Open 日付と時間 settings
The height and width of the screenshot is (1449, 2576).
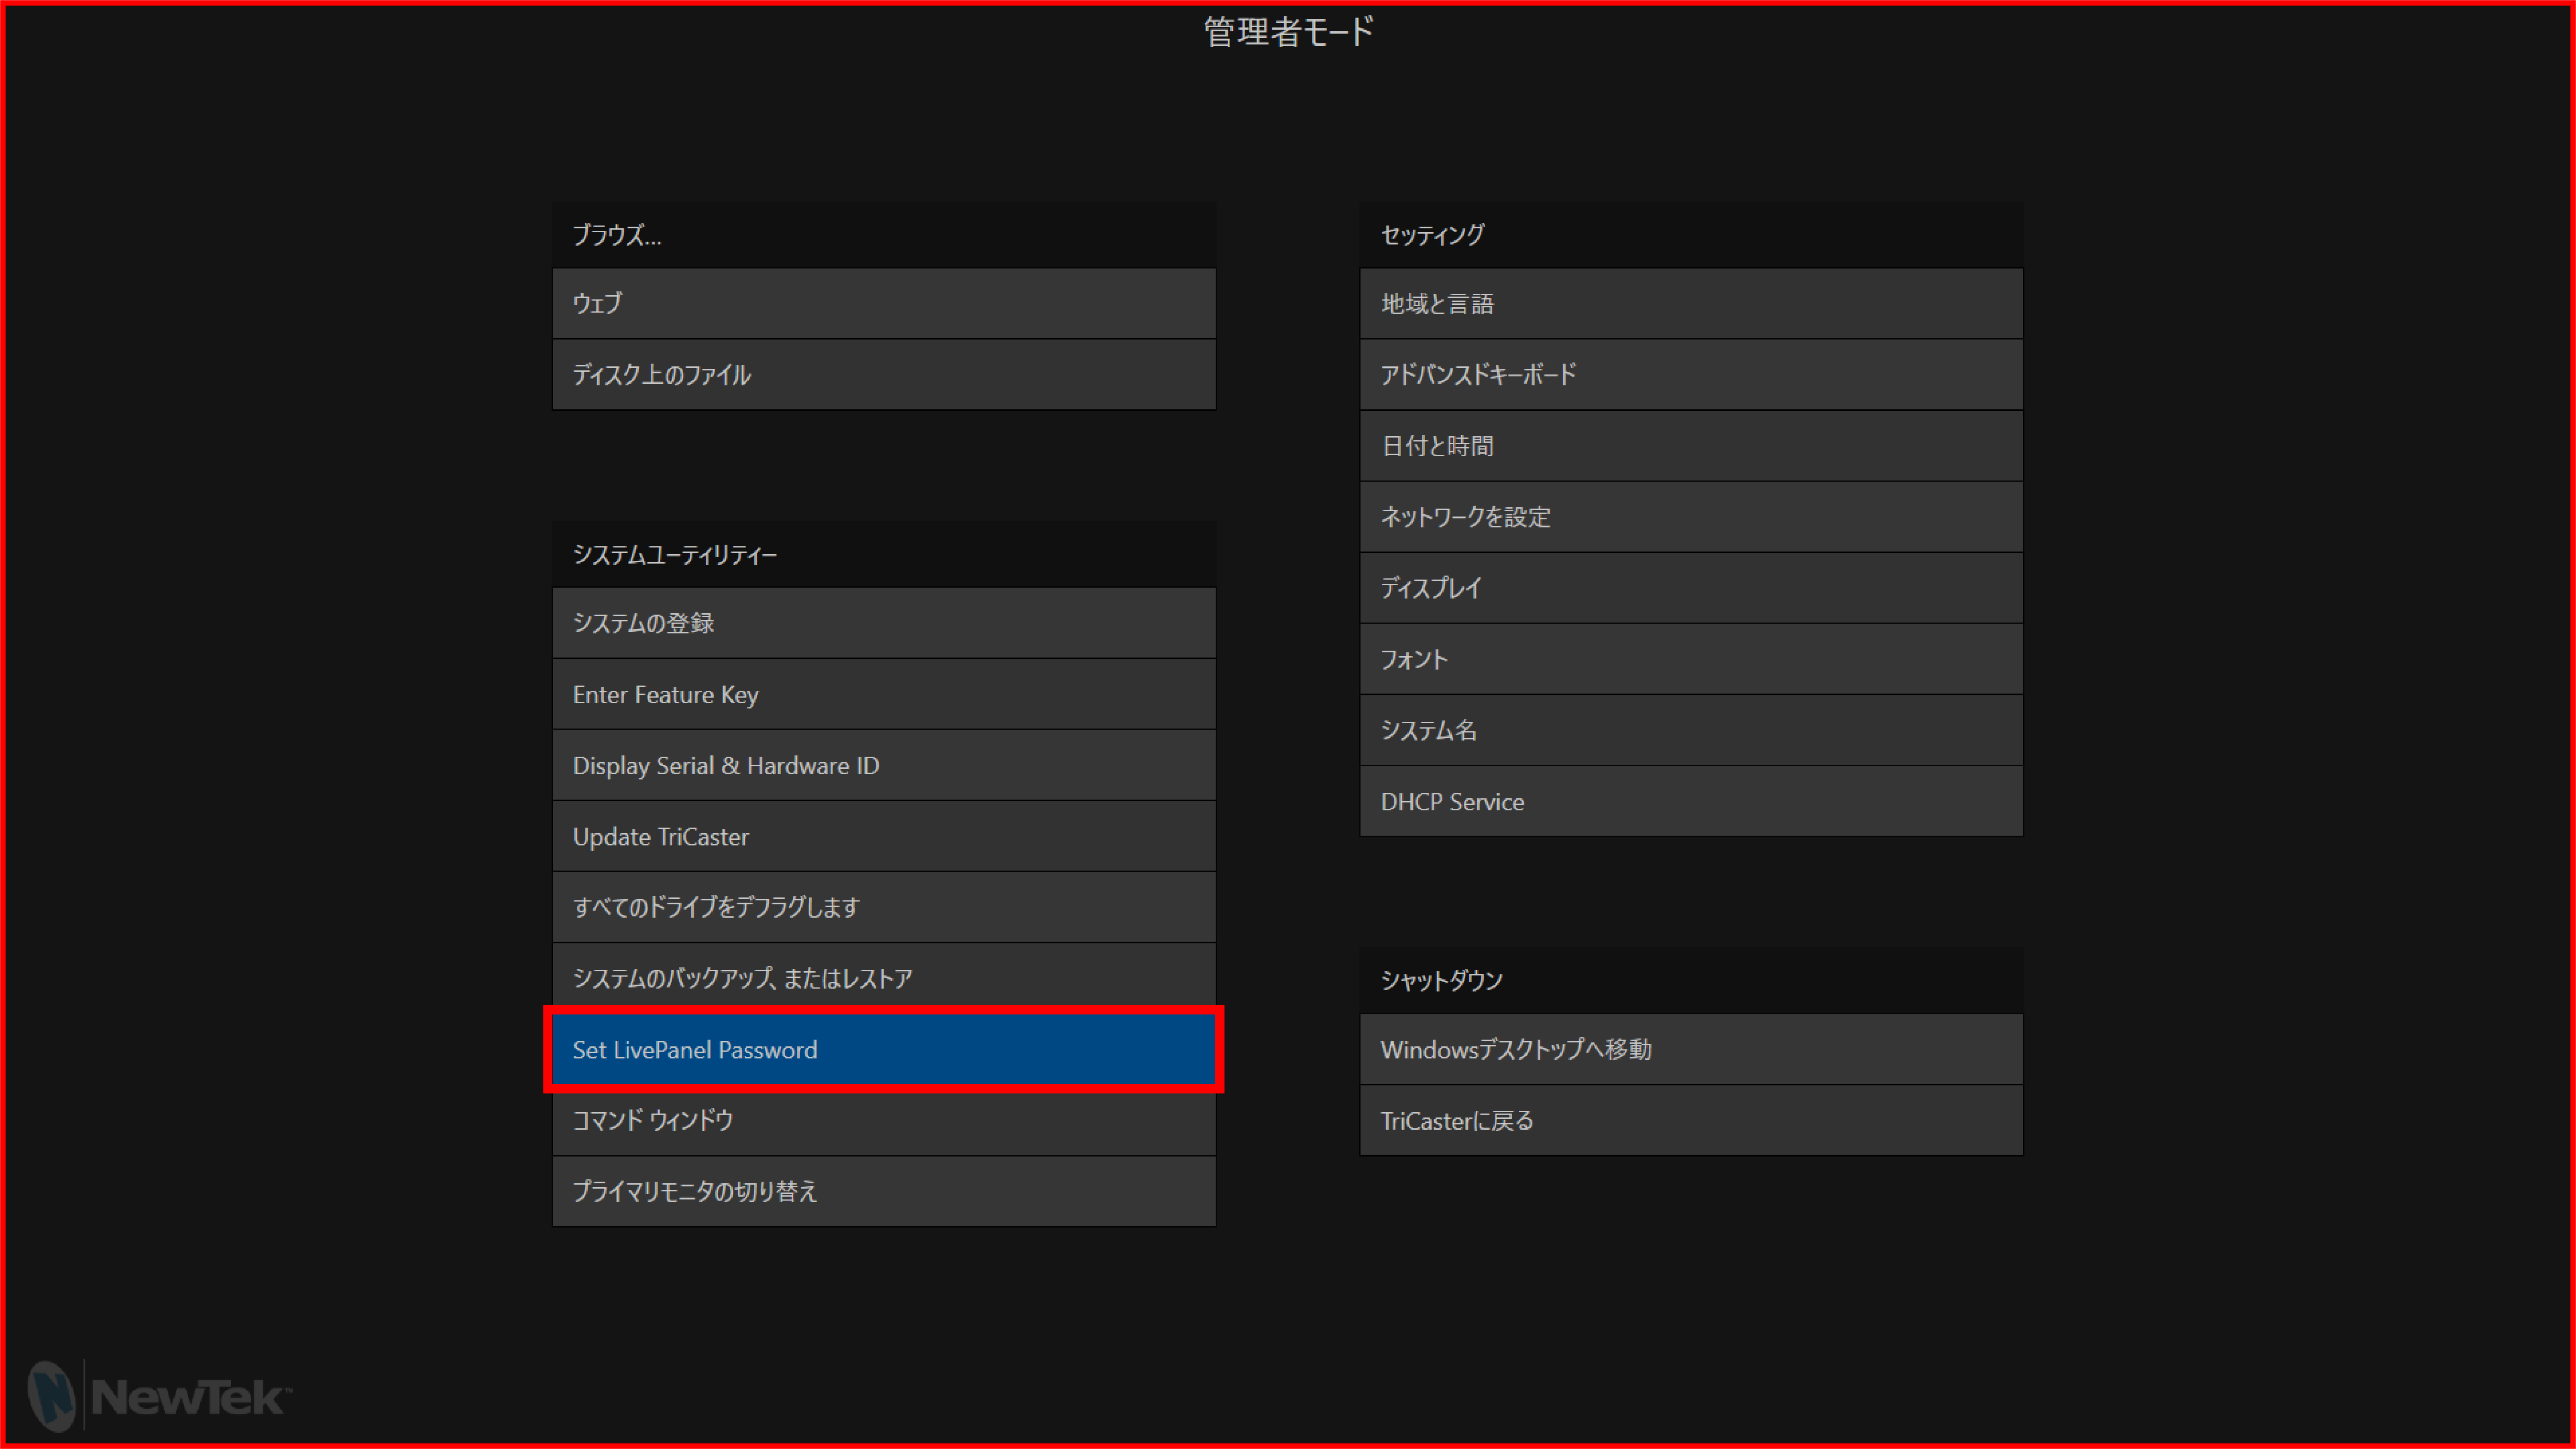[x=1691, y=446]
